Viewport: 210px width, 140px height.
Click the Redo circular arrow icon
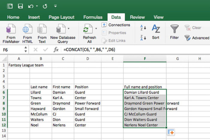click(45, 6)
